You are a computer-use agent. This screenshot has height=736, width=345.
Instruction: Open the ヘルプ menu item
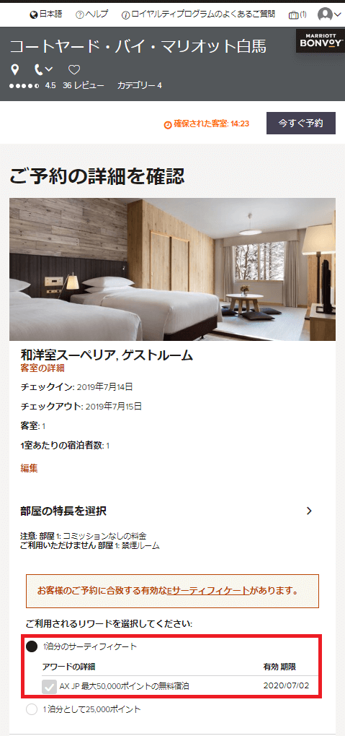97,15
